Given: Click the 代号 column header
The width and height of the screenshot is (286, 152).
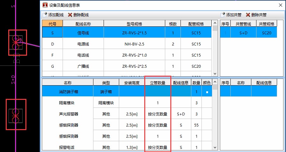Looking at the screenshot, I should (x=52, y=24).
